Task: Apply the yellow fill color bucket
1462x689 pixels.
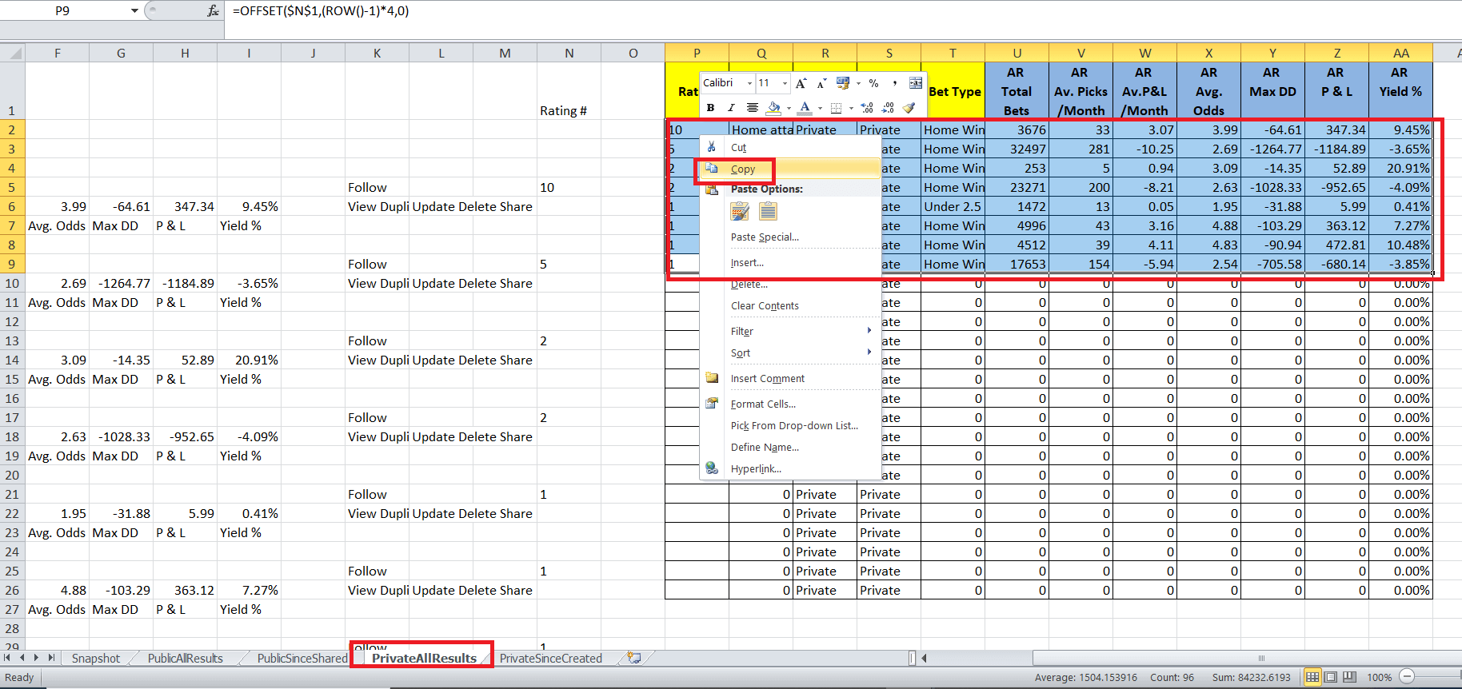Action: [773, 107]
